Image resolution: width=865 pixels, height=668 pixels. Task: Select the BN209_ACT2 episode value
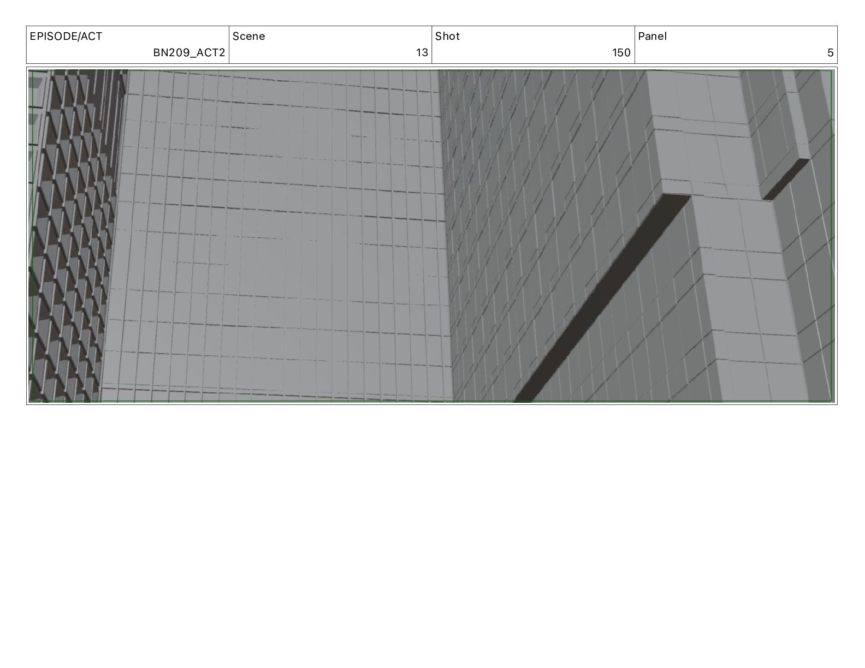(x=189, y=53)
